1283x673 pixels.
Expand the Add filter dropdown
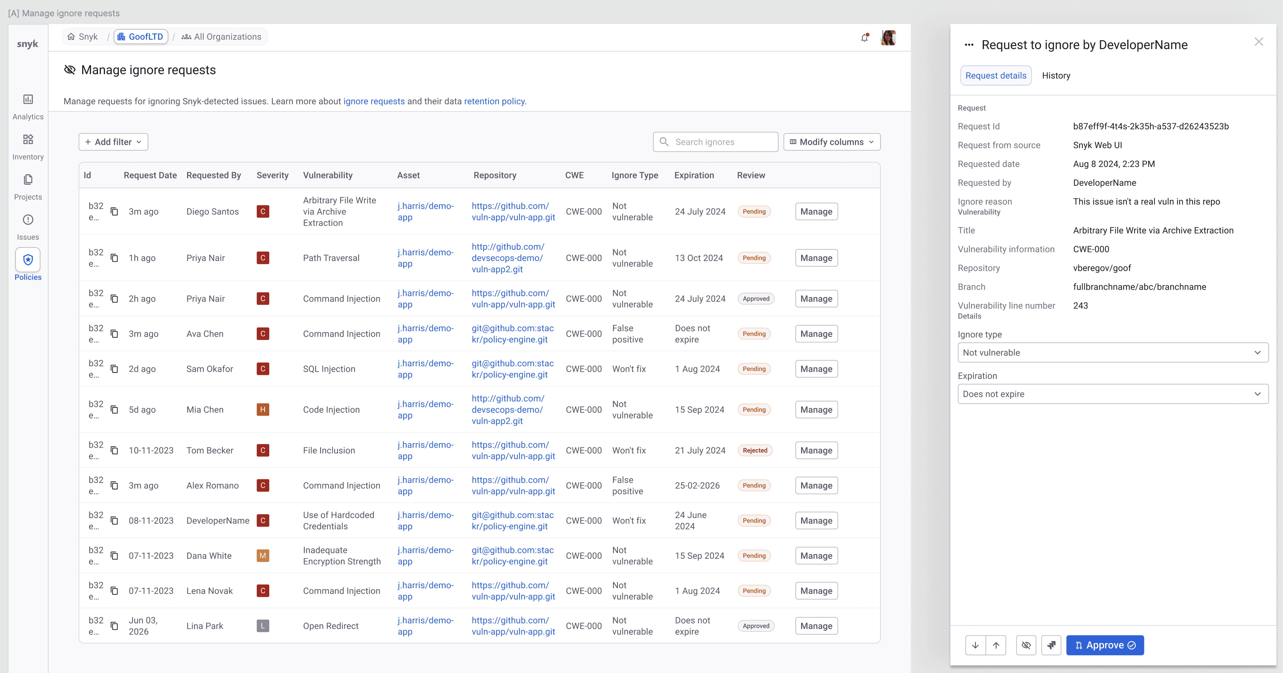click(113, 142)
